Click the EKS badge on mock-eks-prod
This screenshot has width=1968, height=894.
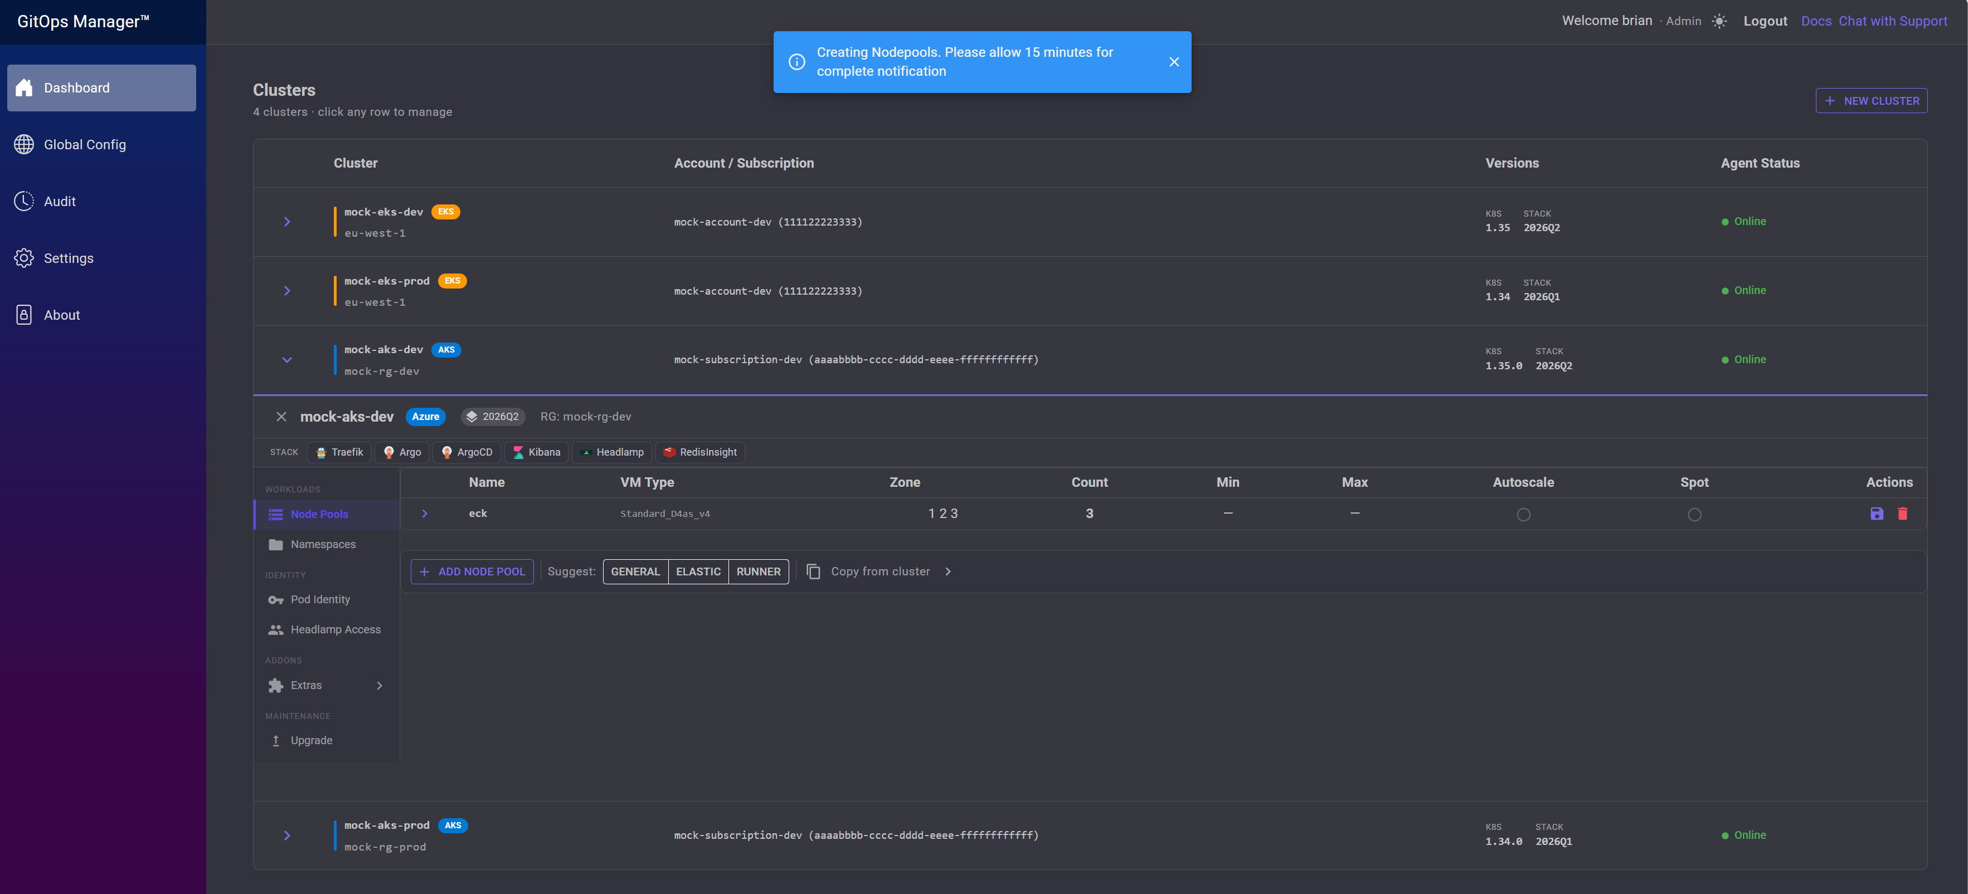[452, 281]
